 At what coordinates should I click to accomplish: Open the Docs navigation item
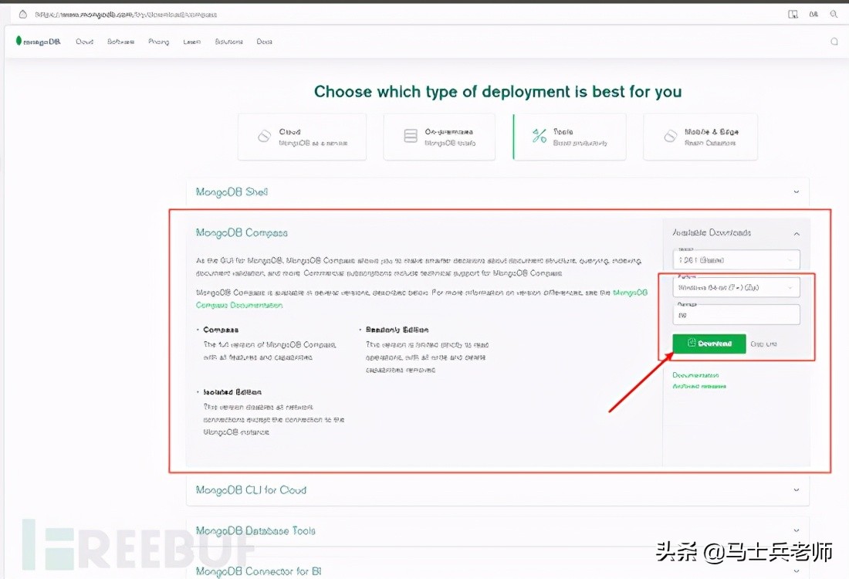264,41
